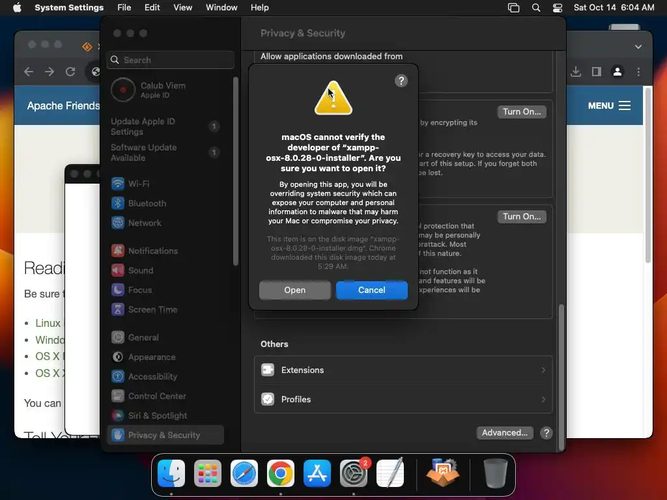Click Chrome's back arrow
Screen dimensions: 667x500
pyautogui.click(x=29, y=72)
